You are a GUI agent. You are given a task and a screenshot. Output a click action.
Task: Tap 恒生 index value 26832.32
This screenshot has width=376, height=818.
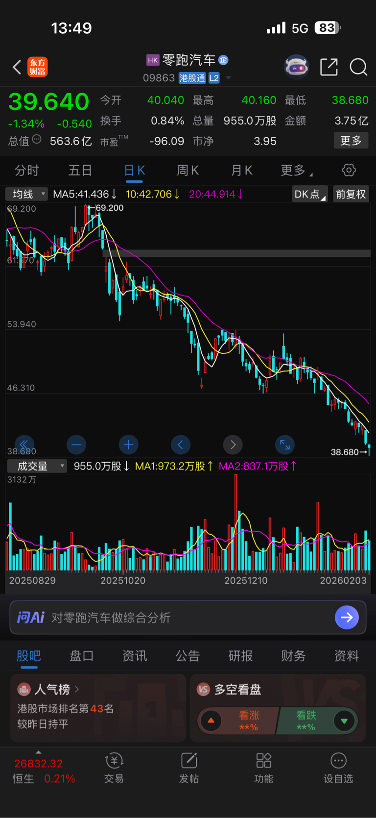coord(39,764)
